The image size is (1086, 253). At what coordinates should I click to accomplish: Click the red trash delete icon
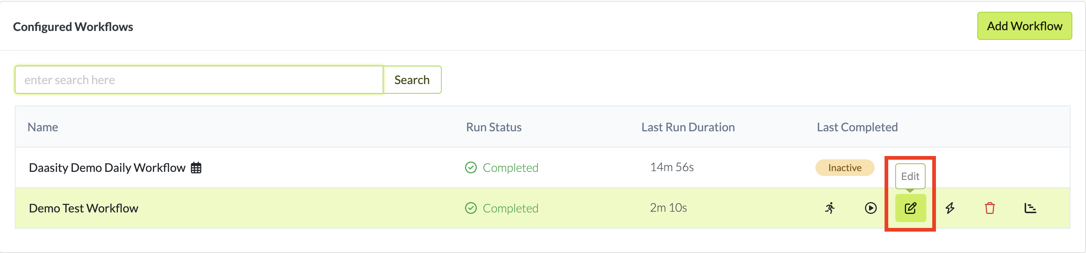click(x=990, y=208)
